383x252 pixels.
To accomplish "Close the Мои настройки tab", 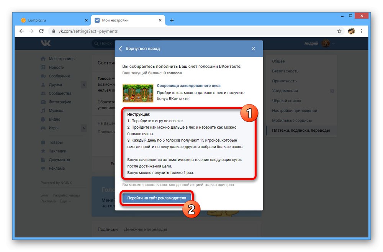I will pyautogui.click(x=160, y=20).
